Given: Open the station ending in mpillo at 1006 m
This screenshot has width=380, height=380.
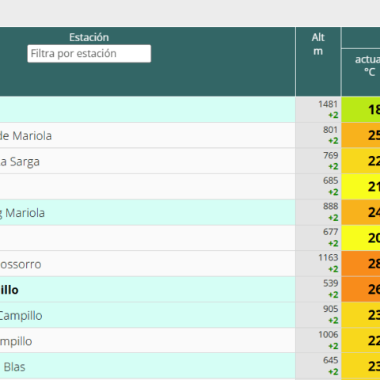Looking at the screenshot, I should 16,341.
